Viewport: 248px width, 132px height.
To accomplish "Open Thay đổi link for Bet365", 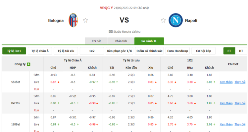I will click(x=240, y=103).
